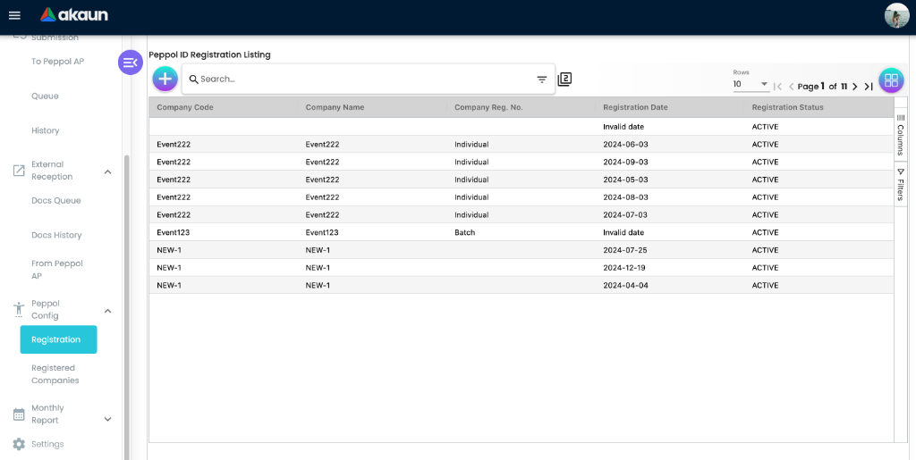Select the Registration menu item

[x=58, y=339]
